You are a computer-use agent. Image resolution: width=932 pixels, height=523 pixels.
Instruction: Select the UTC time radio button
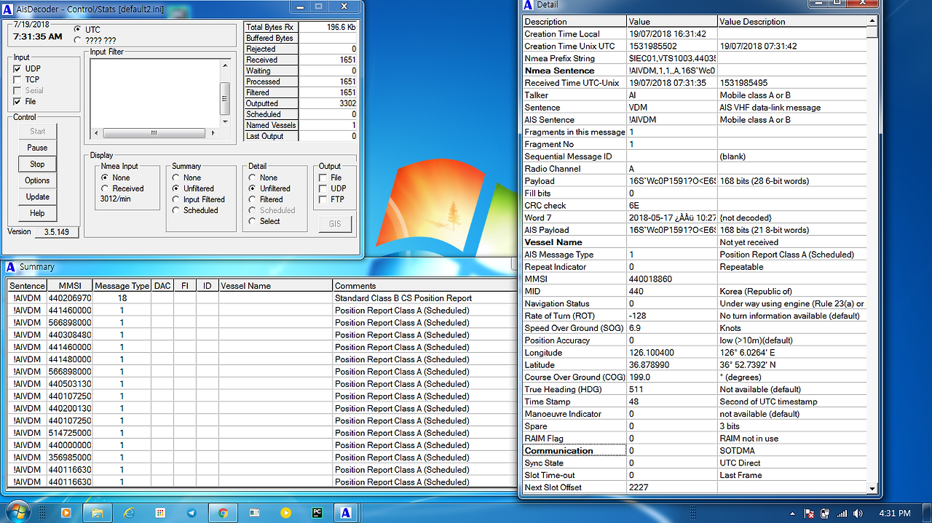tap(78, 30)
